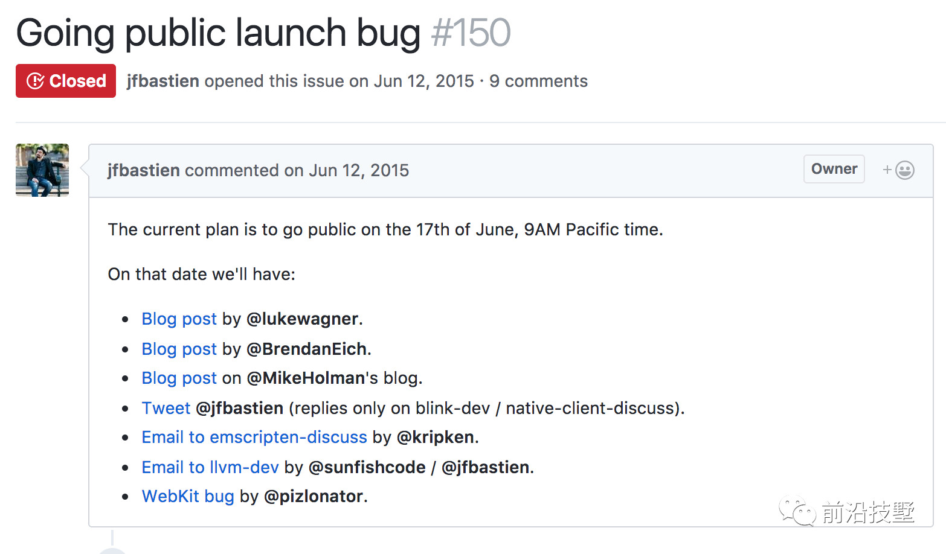Click the add reaction smiley icon

(898, 170)
